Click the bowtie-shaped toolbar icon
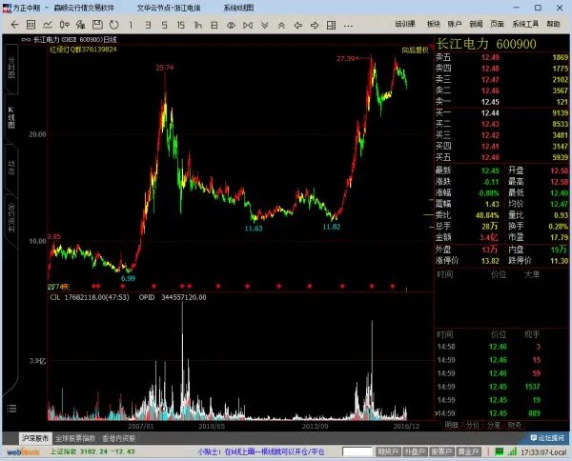 tap(248, 25)
